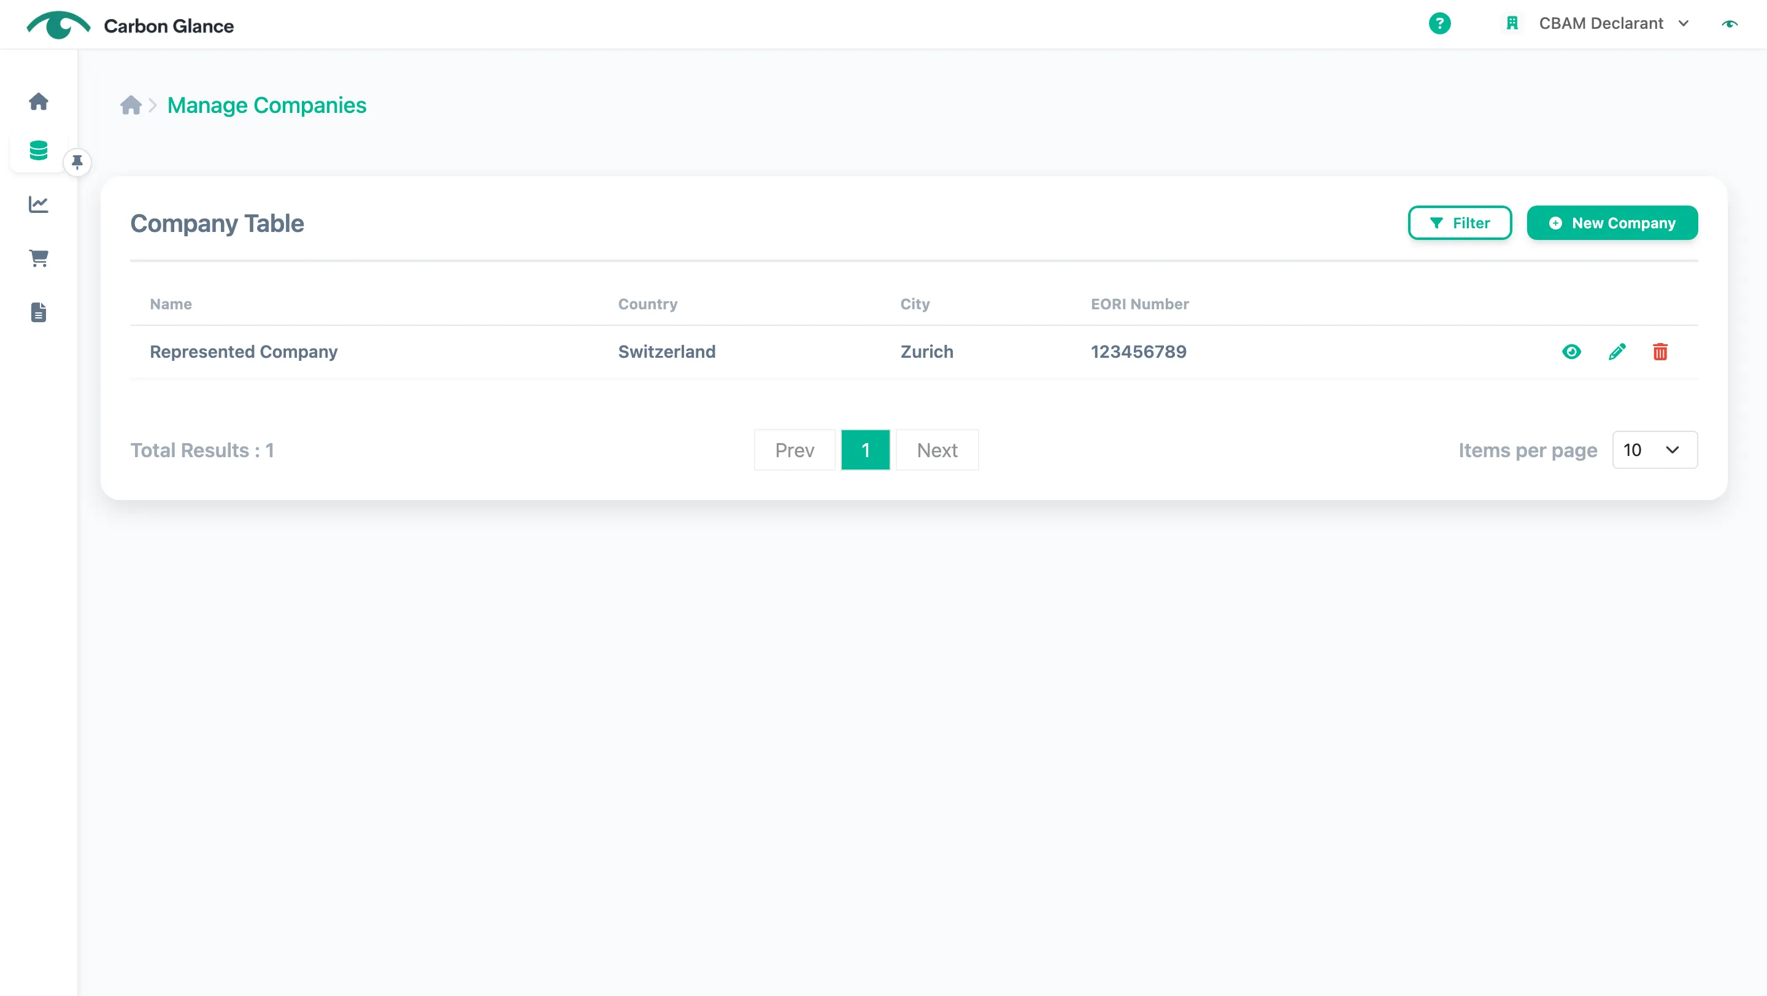Select the database stack sidebar icon
This screenshot has width=1767, height=996.
(39, 150)
